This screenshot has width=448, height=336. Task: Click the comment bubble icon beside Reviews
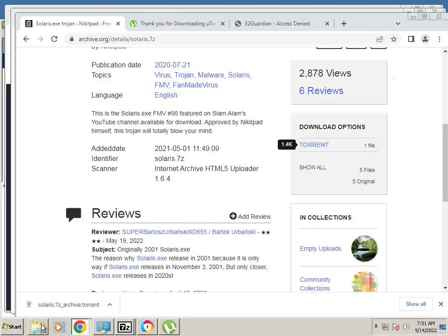tap(73, 214)
